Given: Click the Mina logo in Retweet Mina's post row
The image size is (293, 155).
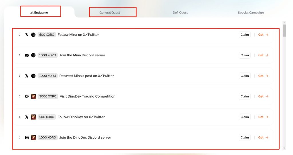Looking at the screenshot, I should tap(33, 76).
